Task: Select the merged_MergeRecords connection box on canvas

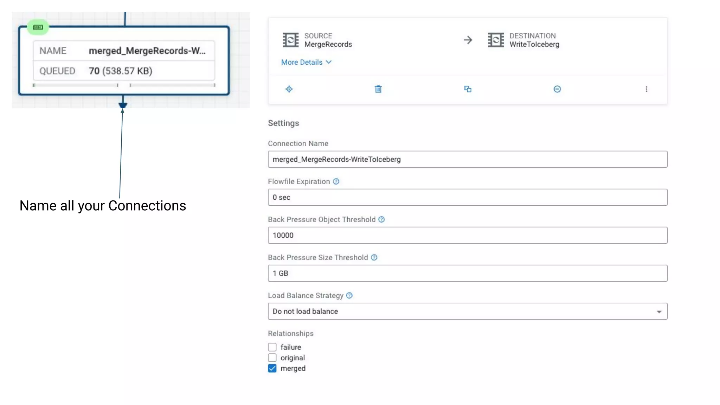Action: click(x=124, y=60)
